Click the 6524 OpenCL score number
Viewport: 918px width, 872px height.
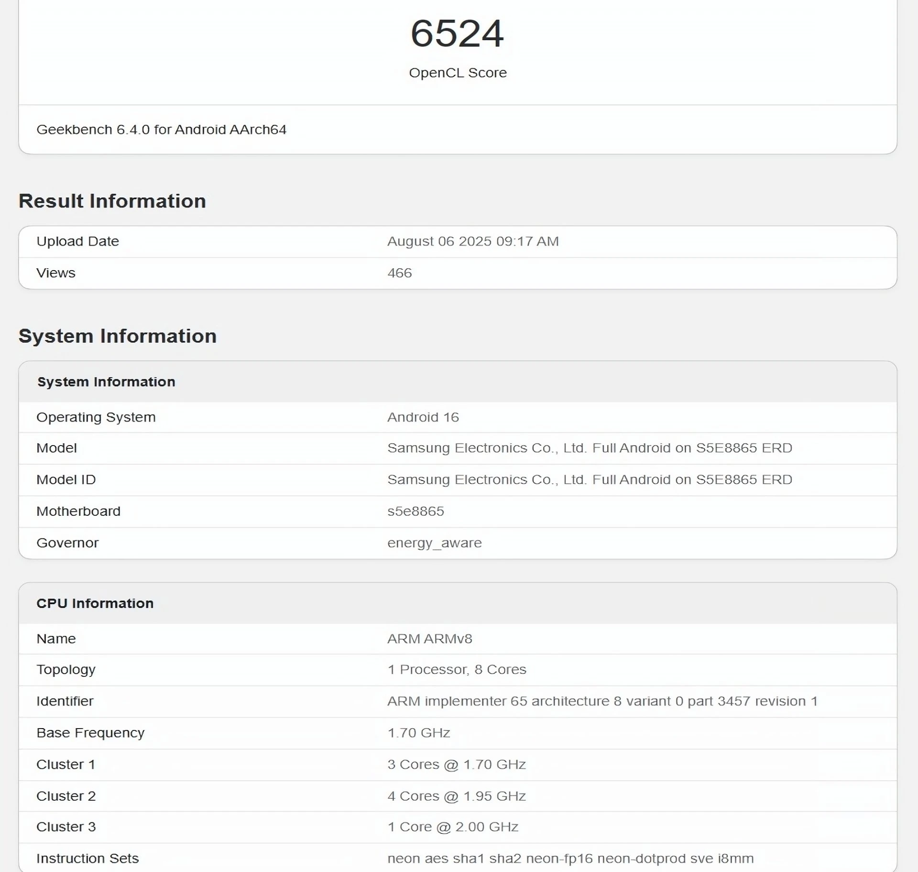(x=457, y=33)
